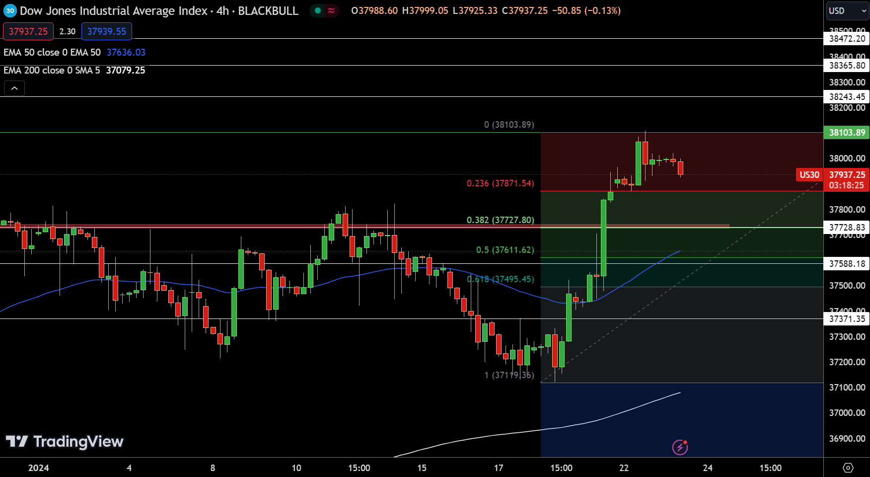
Task: Open the USD currency dropdown
Action: (x=848, y=11)
